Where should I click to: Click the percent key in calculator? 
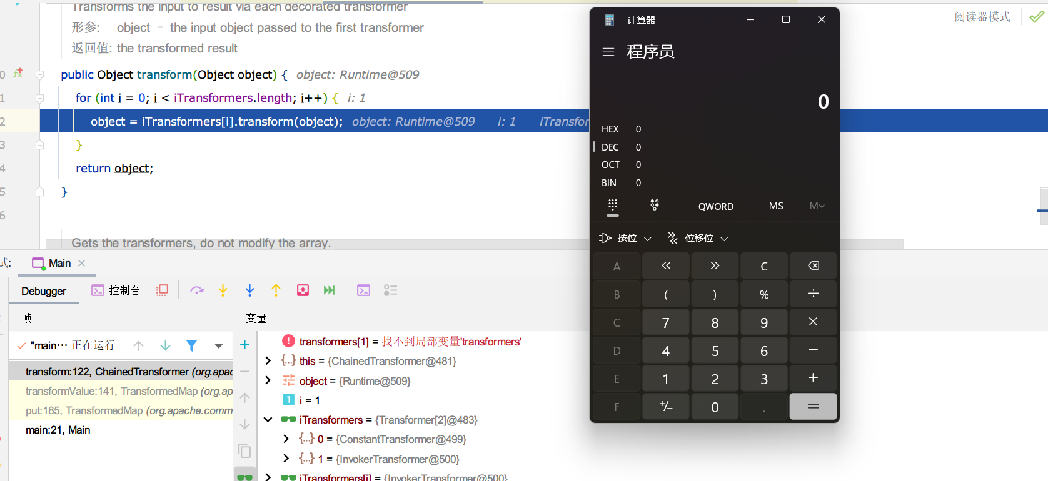tap(764, 294)
